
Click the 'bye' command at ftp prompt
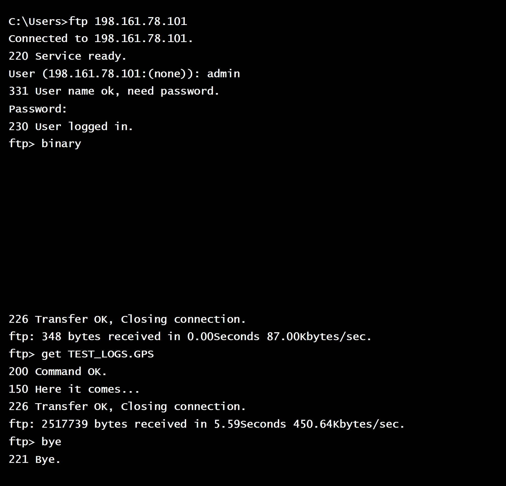coord(51,442)
